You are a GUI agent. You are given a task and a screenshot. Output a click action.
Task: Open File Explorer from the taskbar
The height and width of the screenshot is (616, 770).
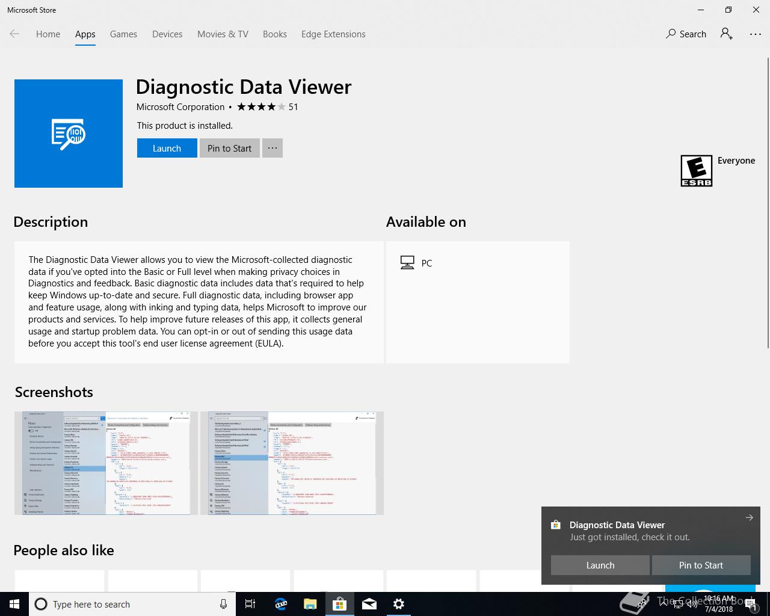310,604
